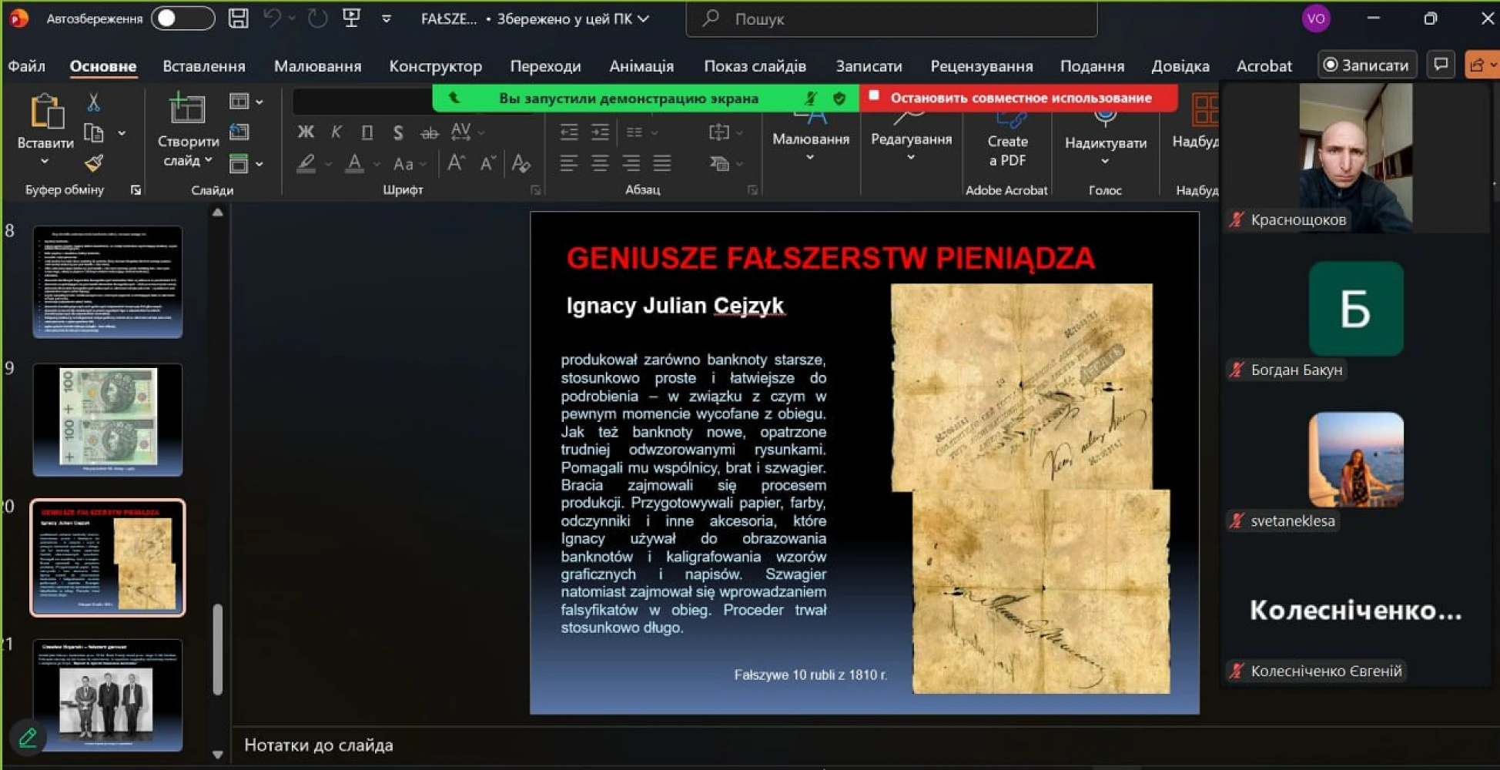Click the center align text icon
Viewport: 1500px width, 770px height.
point(600,163)
